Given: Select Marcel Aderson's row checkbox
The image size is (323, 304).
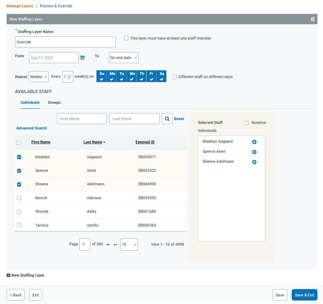Looking at the screenshot, I should click(x=19, y=198).
